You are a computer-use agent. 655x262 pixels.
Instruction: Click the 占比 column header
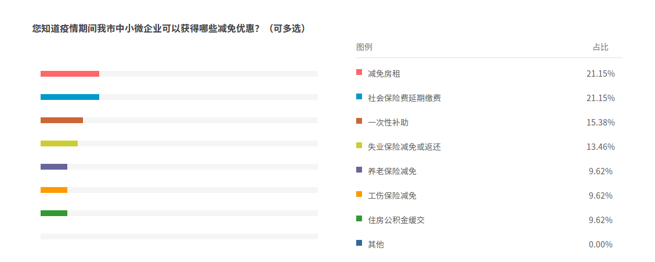tap(600, 47)
